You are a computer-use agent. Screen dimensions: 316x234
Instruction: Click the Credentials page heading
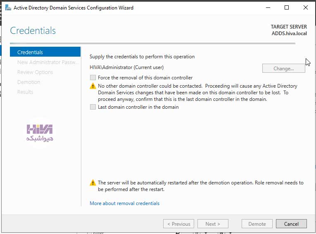33,31
